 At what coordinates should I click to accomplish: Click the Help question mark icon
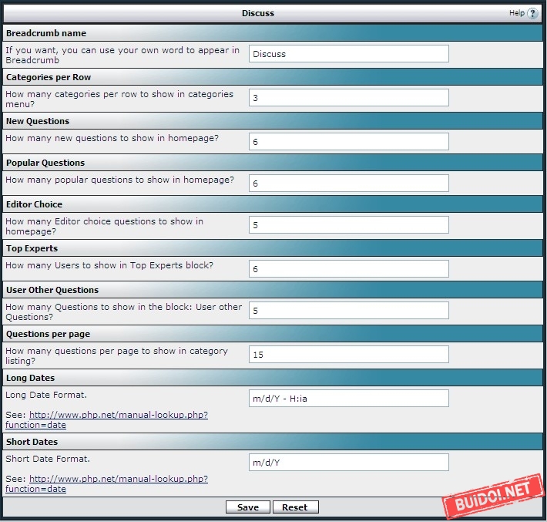(532, 13)
